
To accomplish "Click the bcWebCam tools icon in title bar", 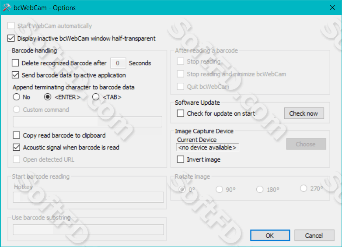I will pos(7,8).
